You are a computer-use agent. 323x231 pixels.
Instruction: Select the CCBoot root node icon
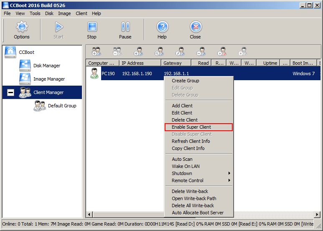click(x=10, y=52)
